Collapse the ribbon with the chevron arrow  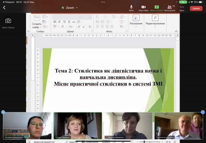coord(176,31)
